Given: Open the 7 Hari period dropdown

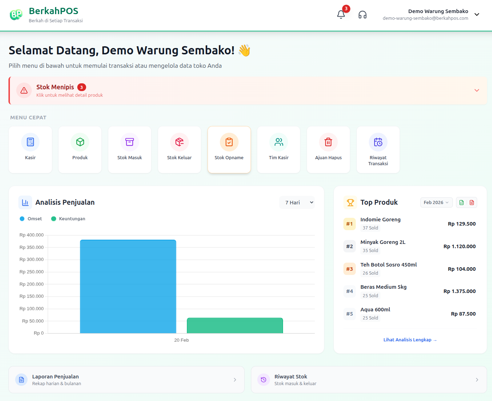Looking at the screenshot, I should click(x=297, y=203).
